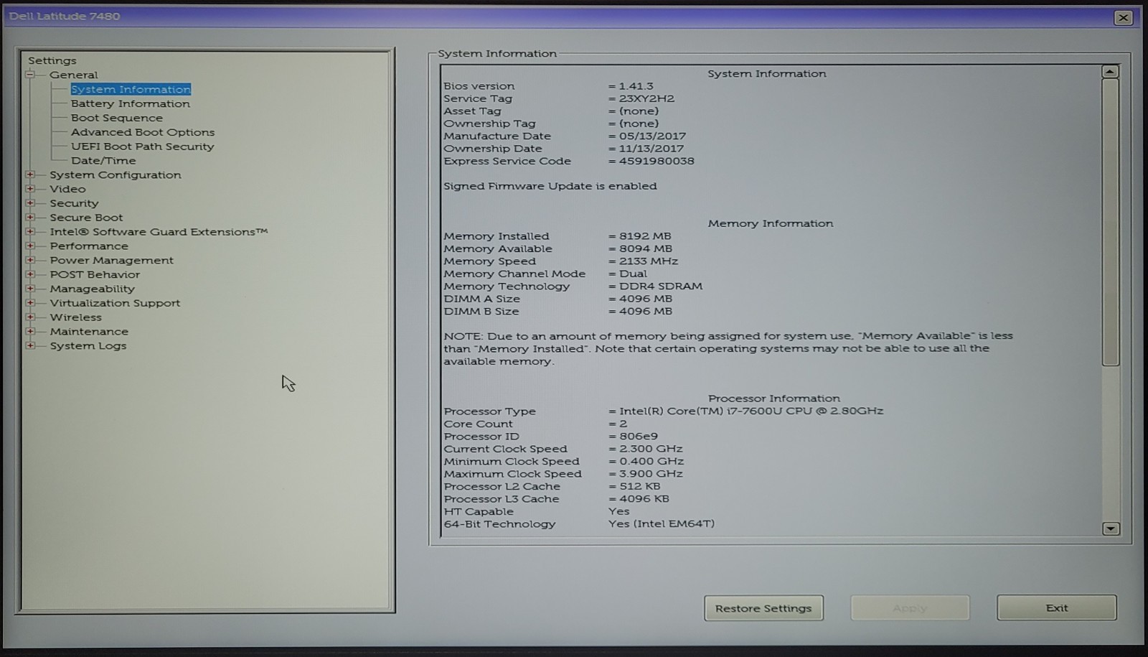Expand the Power Management node
The height and width of the screenshot is (657, 1148).
(30, 260)
